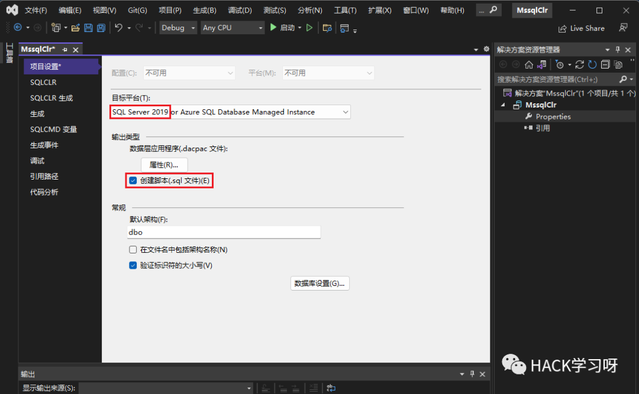The height and width of the screenshot is (394, 639).
Task: Open the 文件(F) menu
Action: (36, 10)
